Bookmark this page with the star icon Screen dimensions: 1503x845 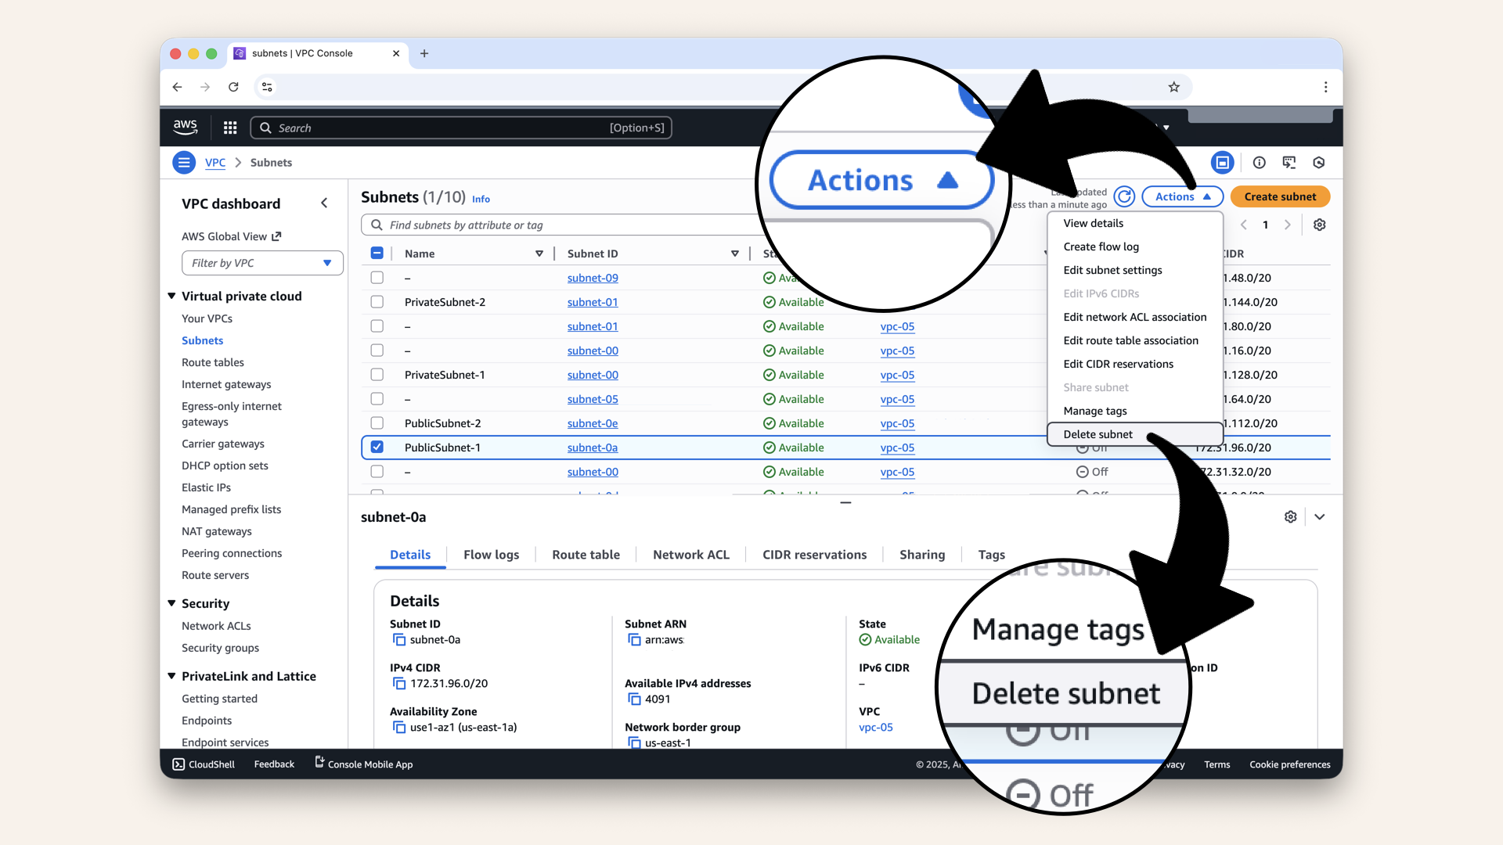[x=1173, y=87]
